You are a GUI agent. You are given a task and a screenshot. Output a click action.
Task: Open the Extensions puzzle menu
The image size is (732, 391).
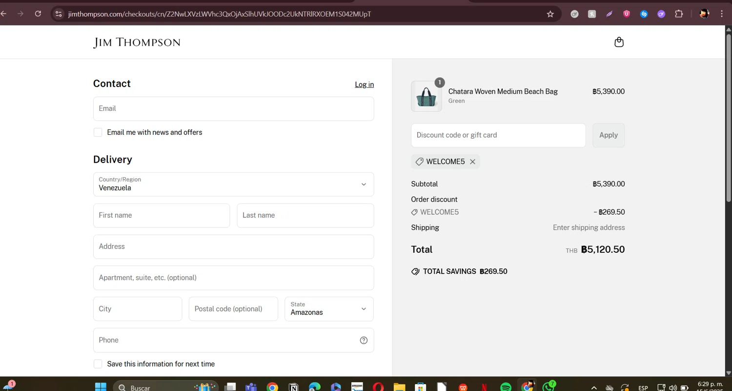click(679, 14)
